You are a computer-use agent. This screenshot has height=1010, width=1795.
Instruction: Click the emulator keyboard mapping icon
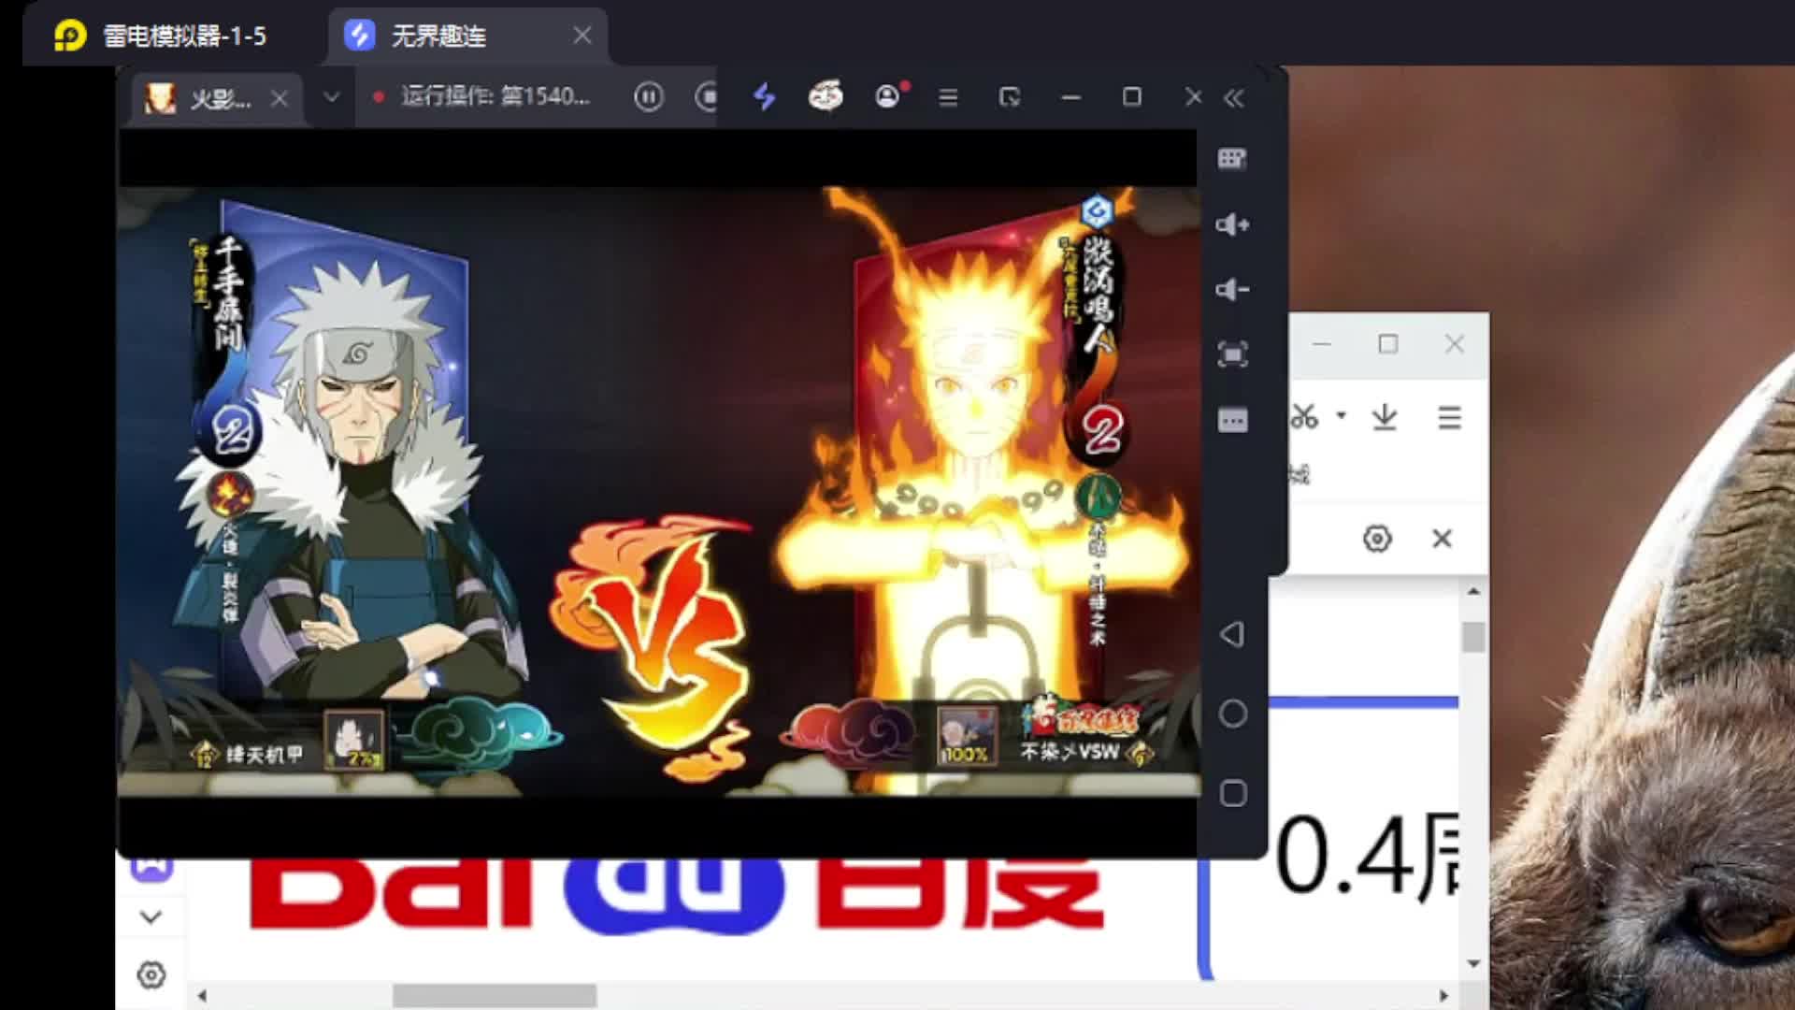coord(1232,159)
